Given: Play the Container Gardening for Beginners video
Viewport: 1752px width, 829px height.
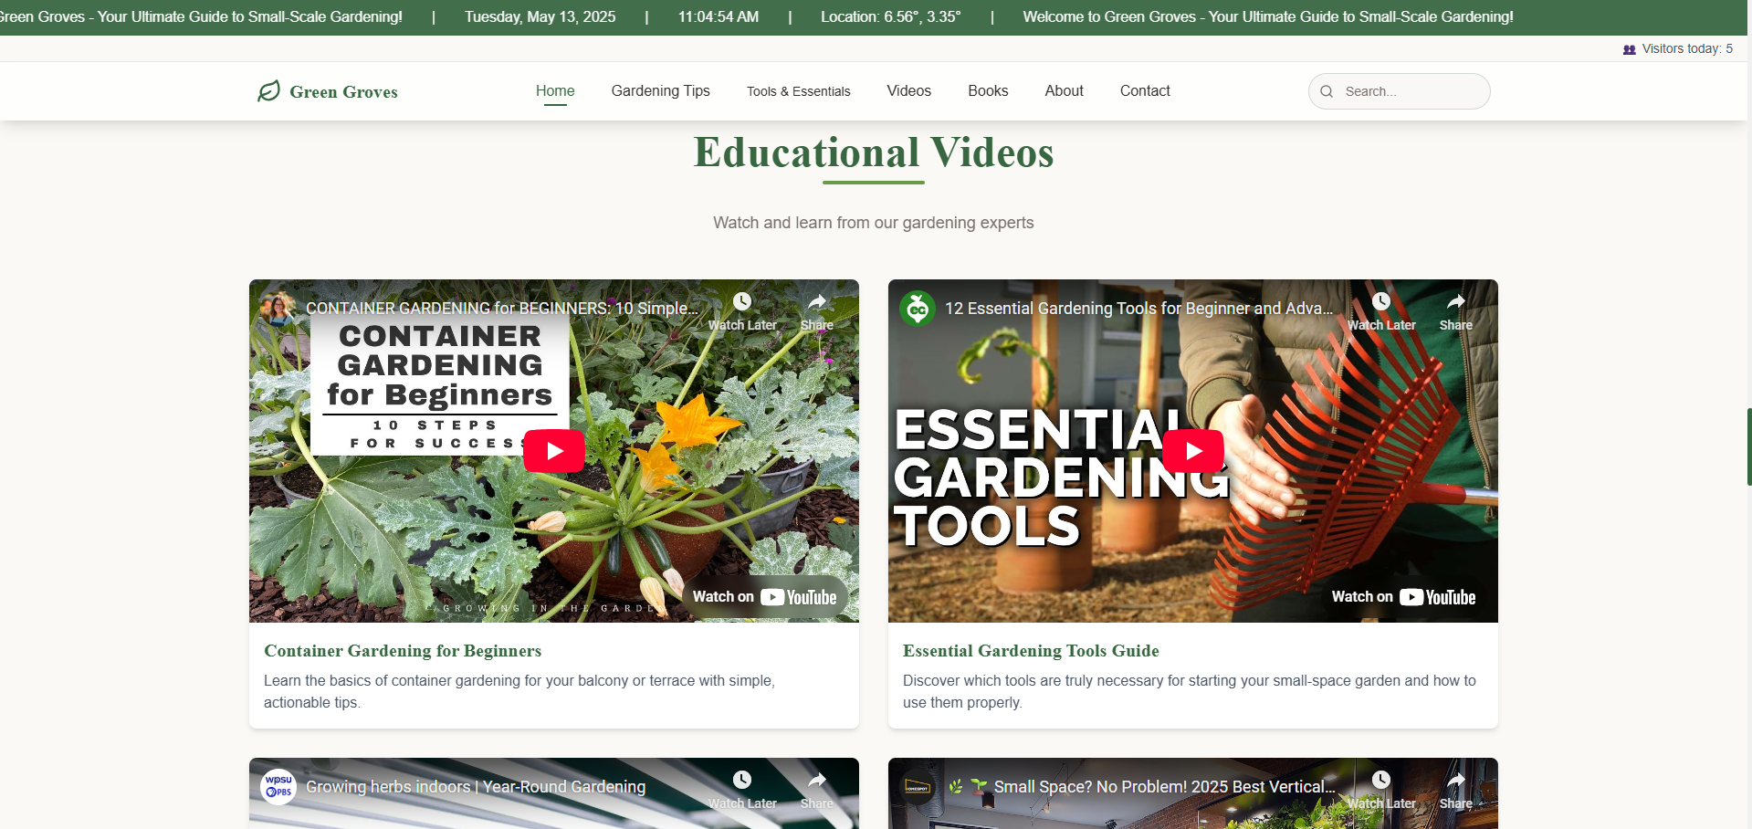Looking at the screenshot, I should pyautogui.click(x=553, y=450).
